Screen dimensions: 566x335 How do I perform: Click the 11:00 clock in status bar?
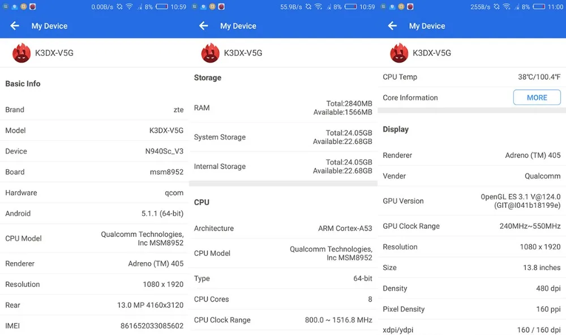click(x=556, y=7)
